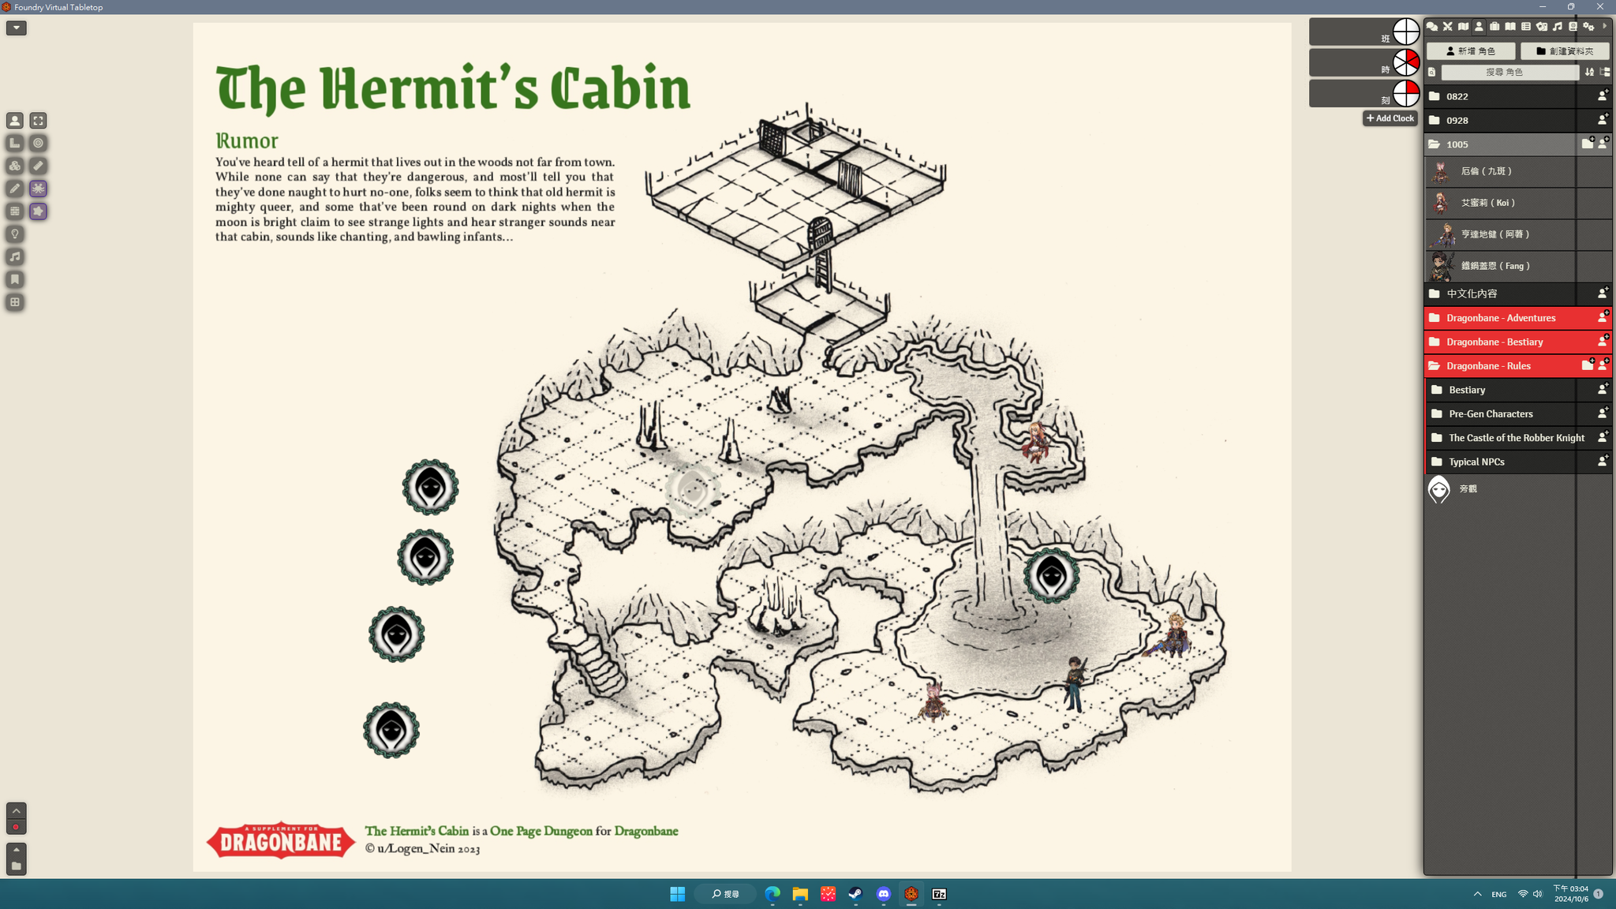Select the Journal Notes bookmark icon

15,279
